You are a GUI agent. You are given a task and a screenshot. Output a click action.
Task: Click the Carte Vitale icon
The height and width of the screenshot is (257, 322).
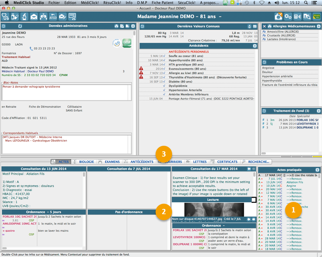coord(316,17)
